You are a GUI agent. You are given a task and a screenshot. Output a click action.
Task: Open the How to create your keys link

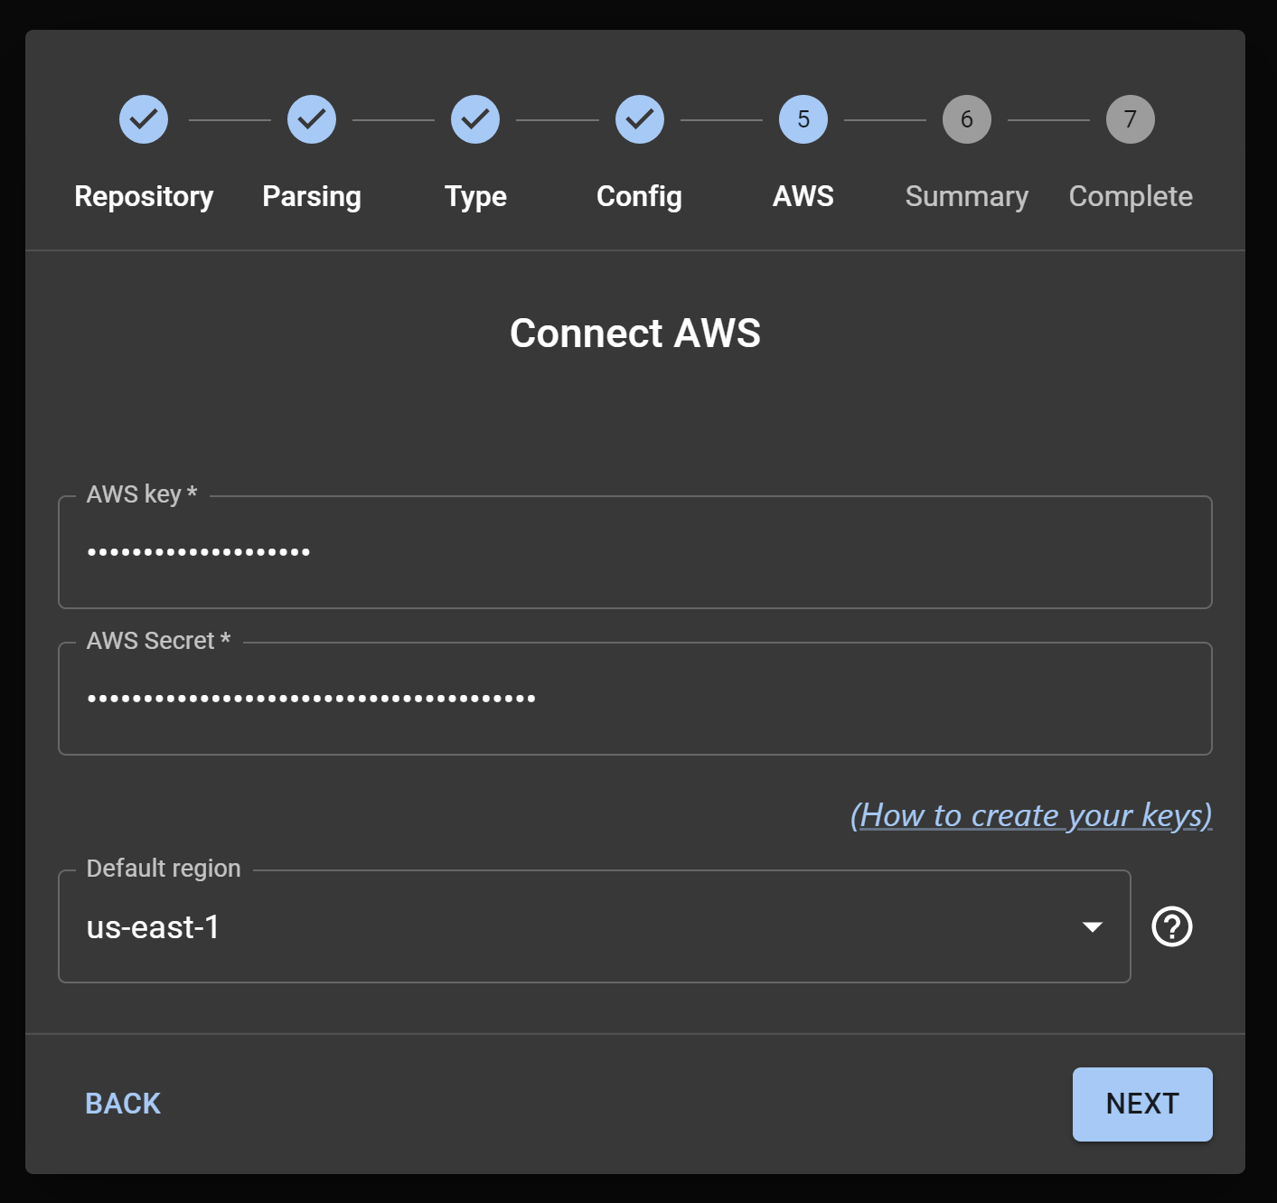click(x=1031, y=815)
